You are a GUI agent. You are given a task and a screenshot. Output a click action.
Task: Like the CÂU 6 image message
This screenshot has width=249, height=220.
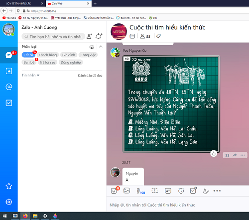tap(214, 153)
